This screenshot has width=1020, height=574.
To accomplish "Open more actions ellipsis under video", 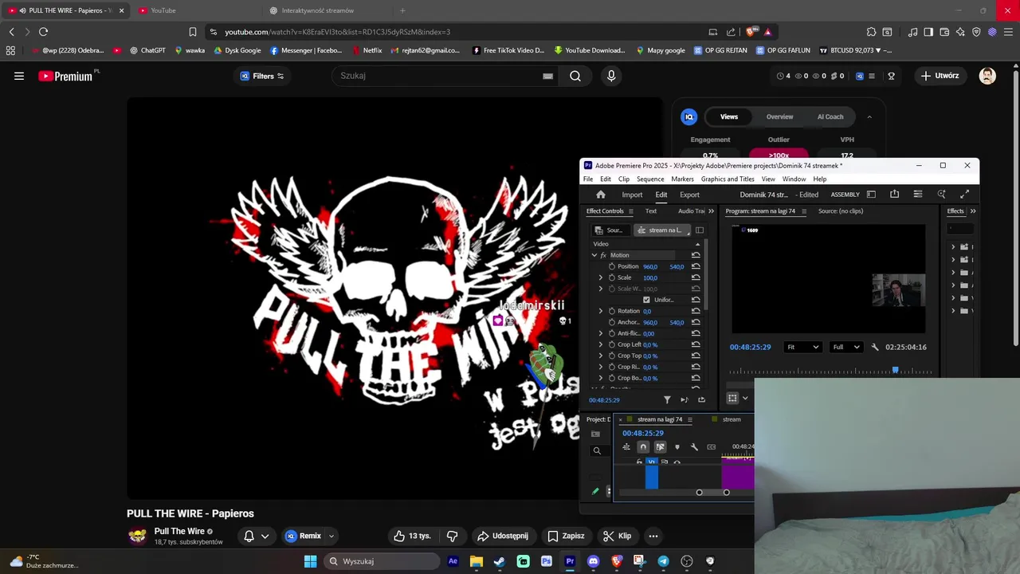I will (x=653, y=536).
